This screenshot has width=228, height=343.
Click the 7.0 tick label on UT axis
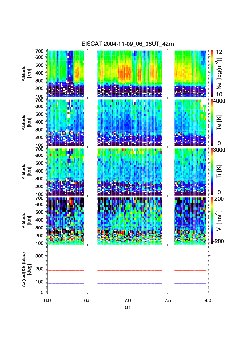point(128,300)
